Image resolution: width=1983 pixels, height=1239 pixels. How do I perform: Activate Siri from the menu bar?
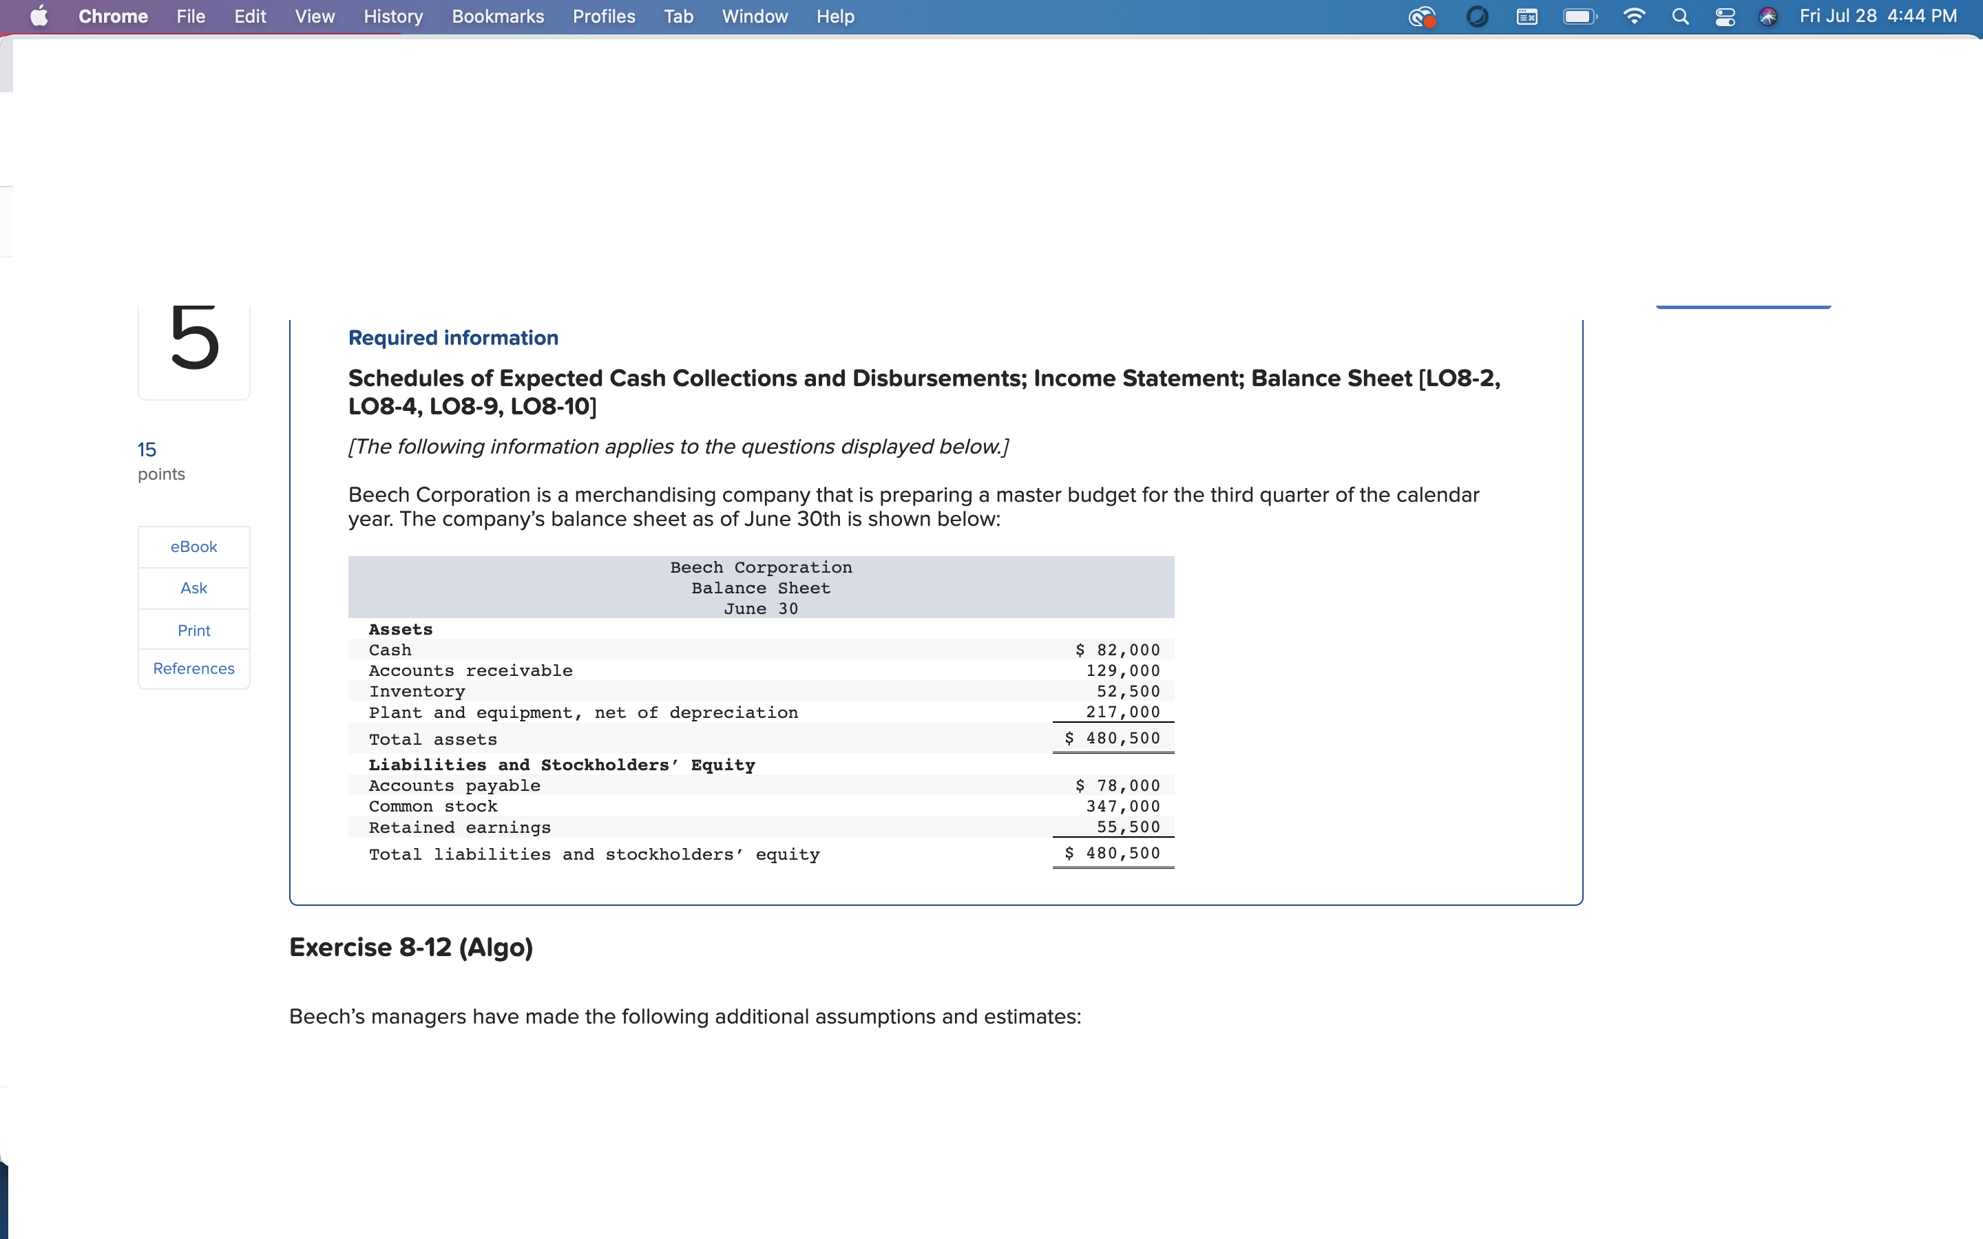click(x=1767, y=17)
